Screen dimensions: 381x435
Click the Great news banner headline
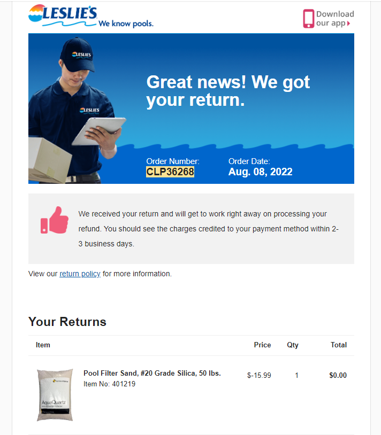click(x=228, y=91)
